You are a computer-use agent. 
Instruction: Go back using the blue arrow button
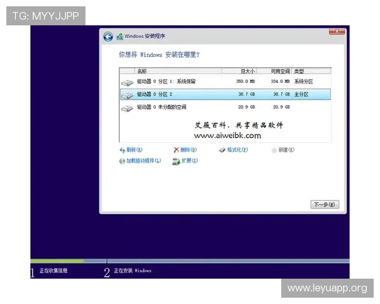108,37
